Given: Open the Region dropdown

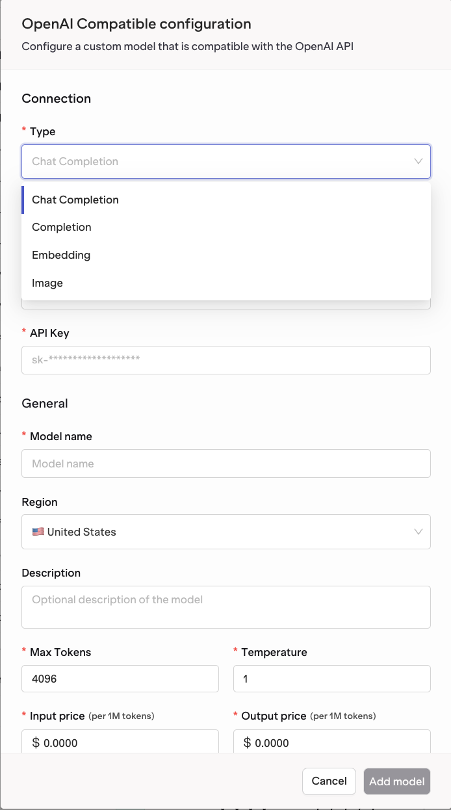Looking at the screenshot, I should click(226, 531).
